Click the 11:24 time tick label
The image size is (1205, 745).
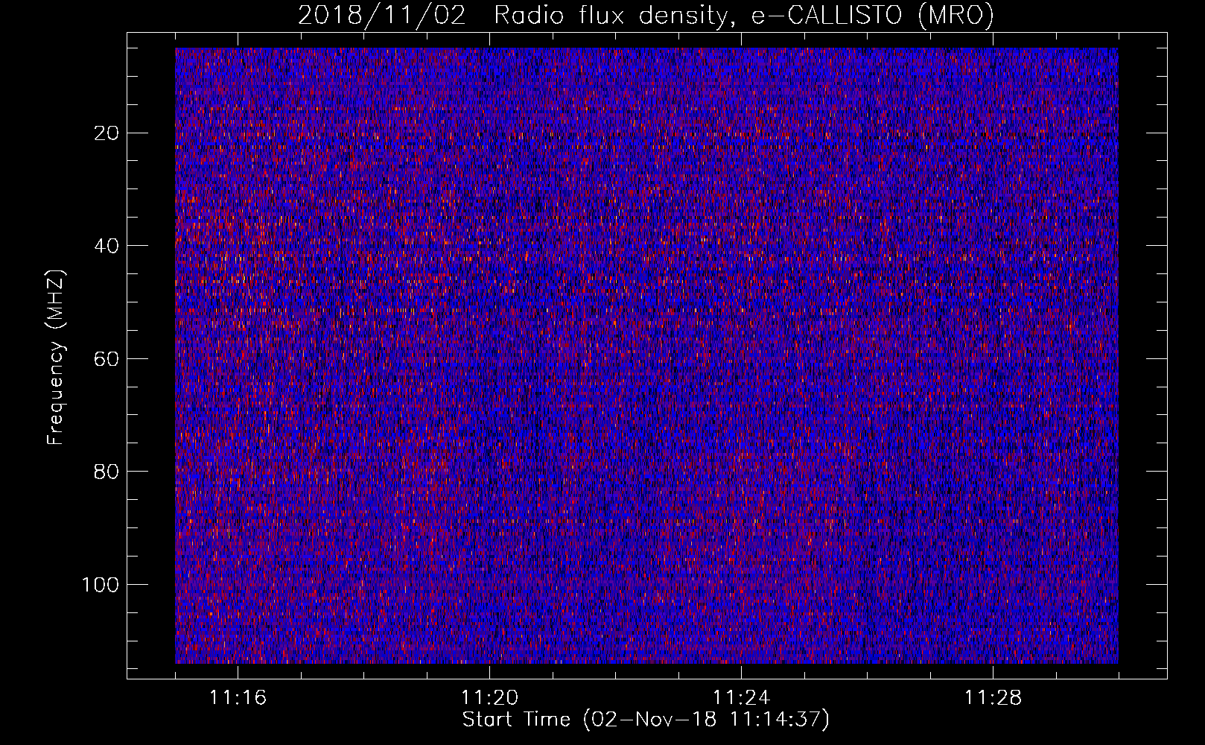point(742,698)
